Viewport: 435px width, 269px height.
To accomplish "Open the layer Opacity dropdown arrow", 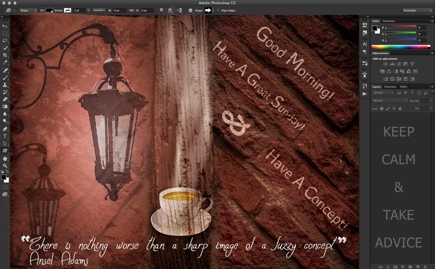I will coord(431,101).
